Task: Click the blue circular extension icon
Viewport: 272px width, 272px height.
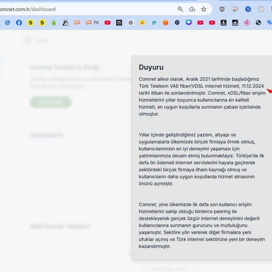Action: coord(248,9)
